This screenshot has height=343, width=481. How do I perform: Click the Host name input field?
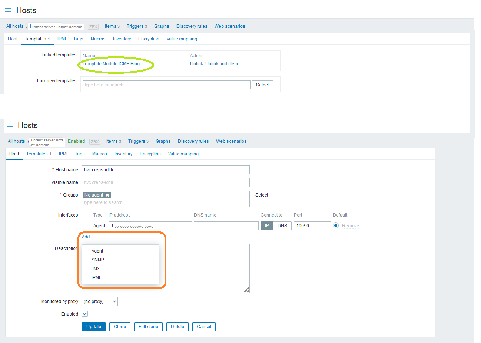pyautogui.click(x=166, y=170)
